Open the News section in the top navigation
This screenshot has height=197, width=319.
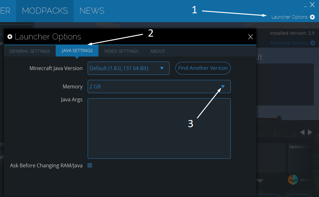click(92, 11)
